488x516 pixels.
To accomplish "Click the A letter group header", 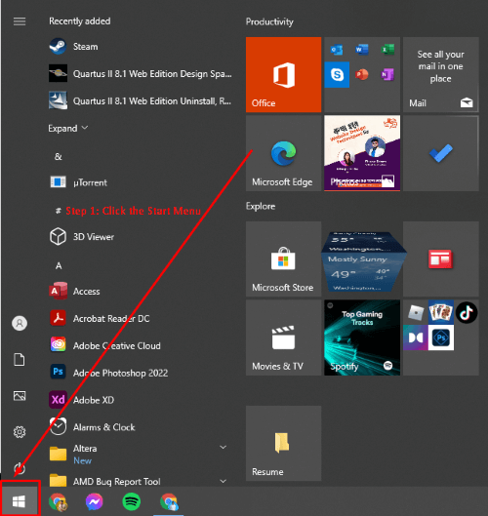I will point(59,265).
